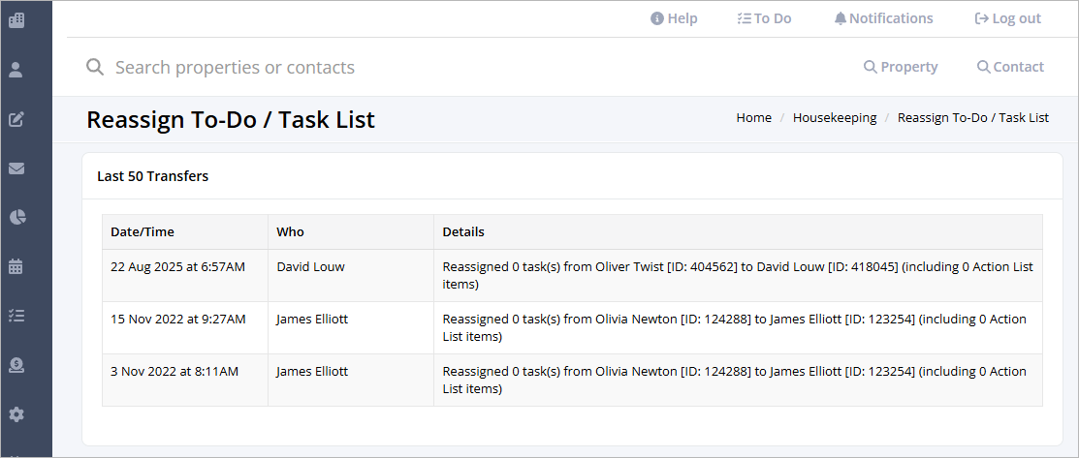Open the calendar sidebar icon
This screenshot has height=458, width=1079.
coord(16,267)
